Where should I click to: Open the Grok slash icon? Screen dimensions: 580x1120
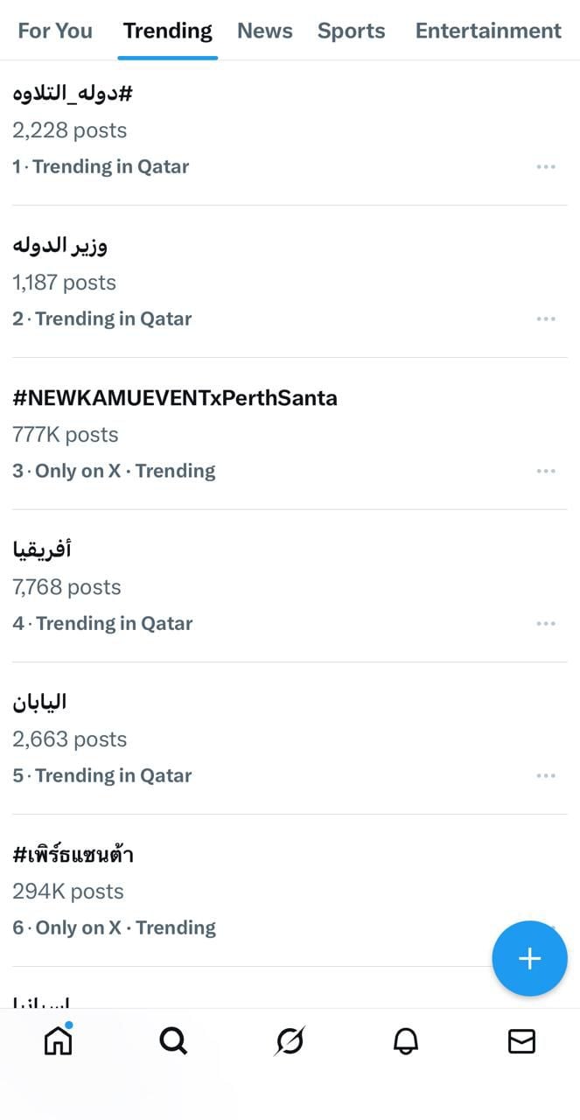click(290, 1040)
